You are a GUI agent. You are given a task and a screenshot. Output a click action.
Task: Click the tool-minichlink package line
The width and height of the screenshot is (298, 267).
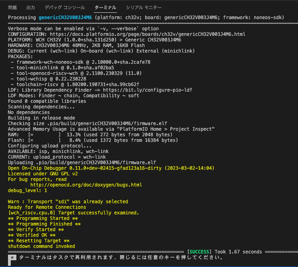pos(62,68)
